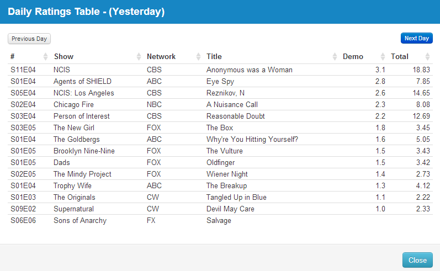Sort table by Network header text
Screen dimensions: 440x271
click(x=161, y=56)
